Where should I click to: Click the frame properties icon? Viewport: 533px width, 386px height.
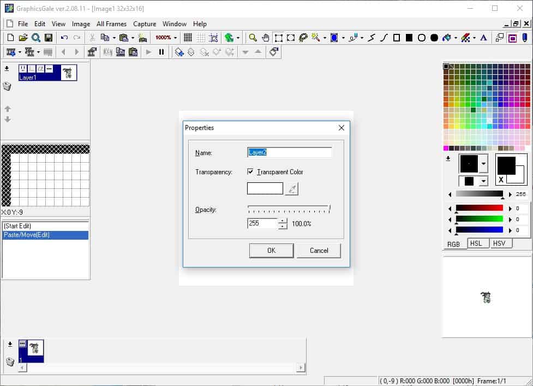pos(92,52)
